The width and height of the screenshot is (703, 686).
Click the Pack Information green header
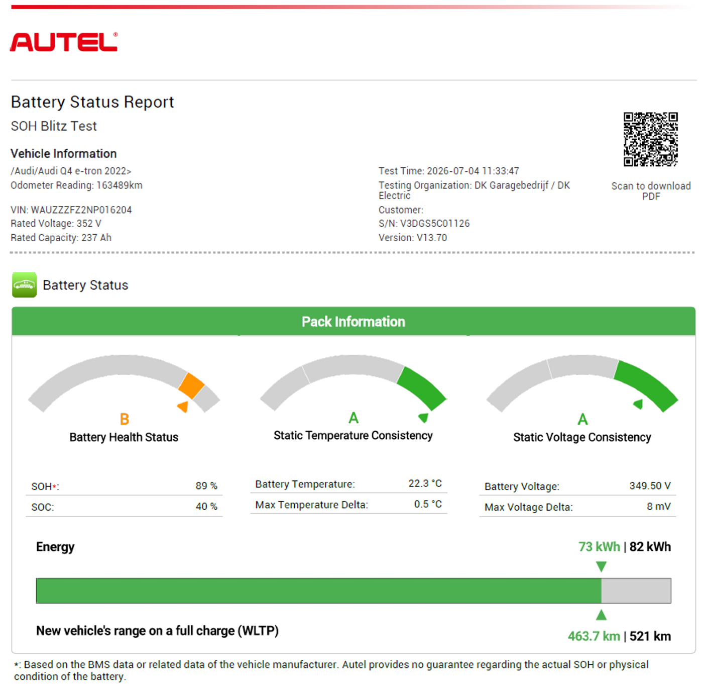354,322
